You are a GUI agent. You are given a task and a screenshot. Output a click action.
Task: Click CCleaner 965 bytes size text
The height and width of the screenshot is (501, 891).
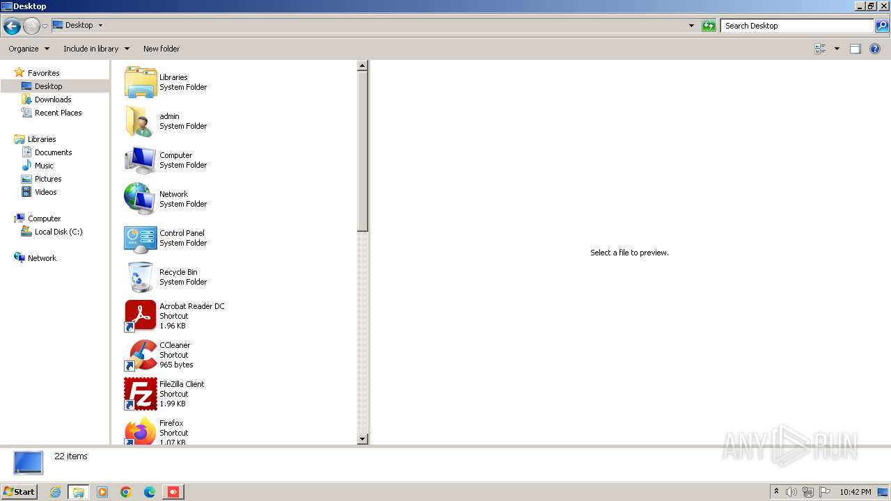pos(176,365)
